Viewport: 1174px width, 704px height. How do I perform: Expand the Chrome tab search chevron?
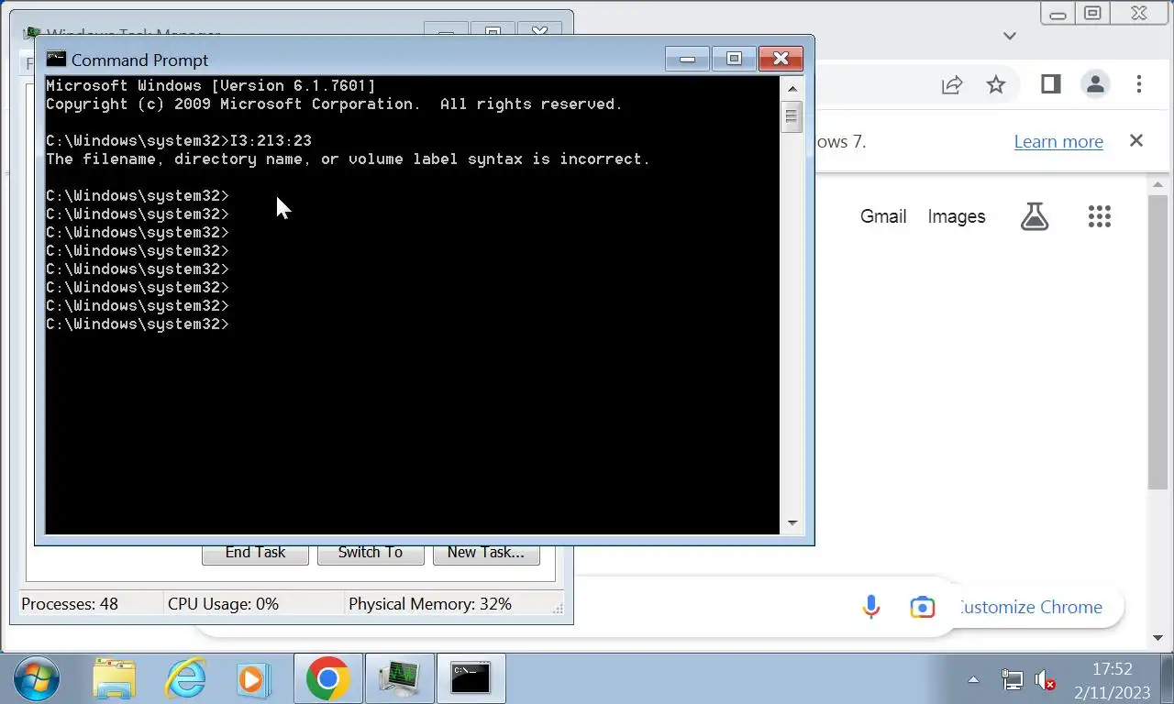pyautogui.click(x=1010, y=36)
